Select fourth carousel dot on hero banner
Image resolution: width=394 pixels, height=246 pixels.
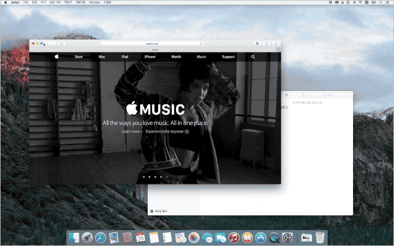tap(161, 177)
